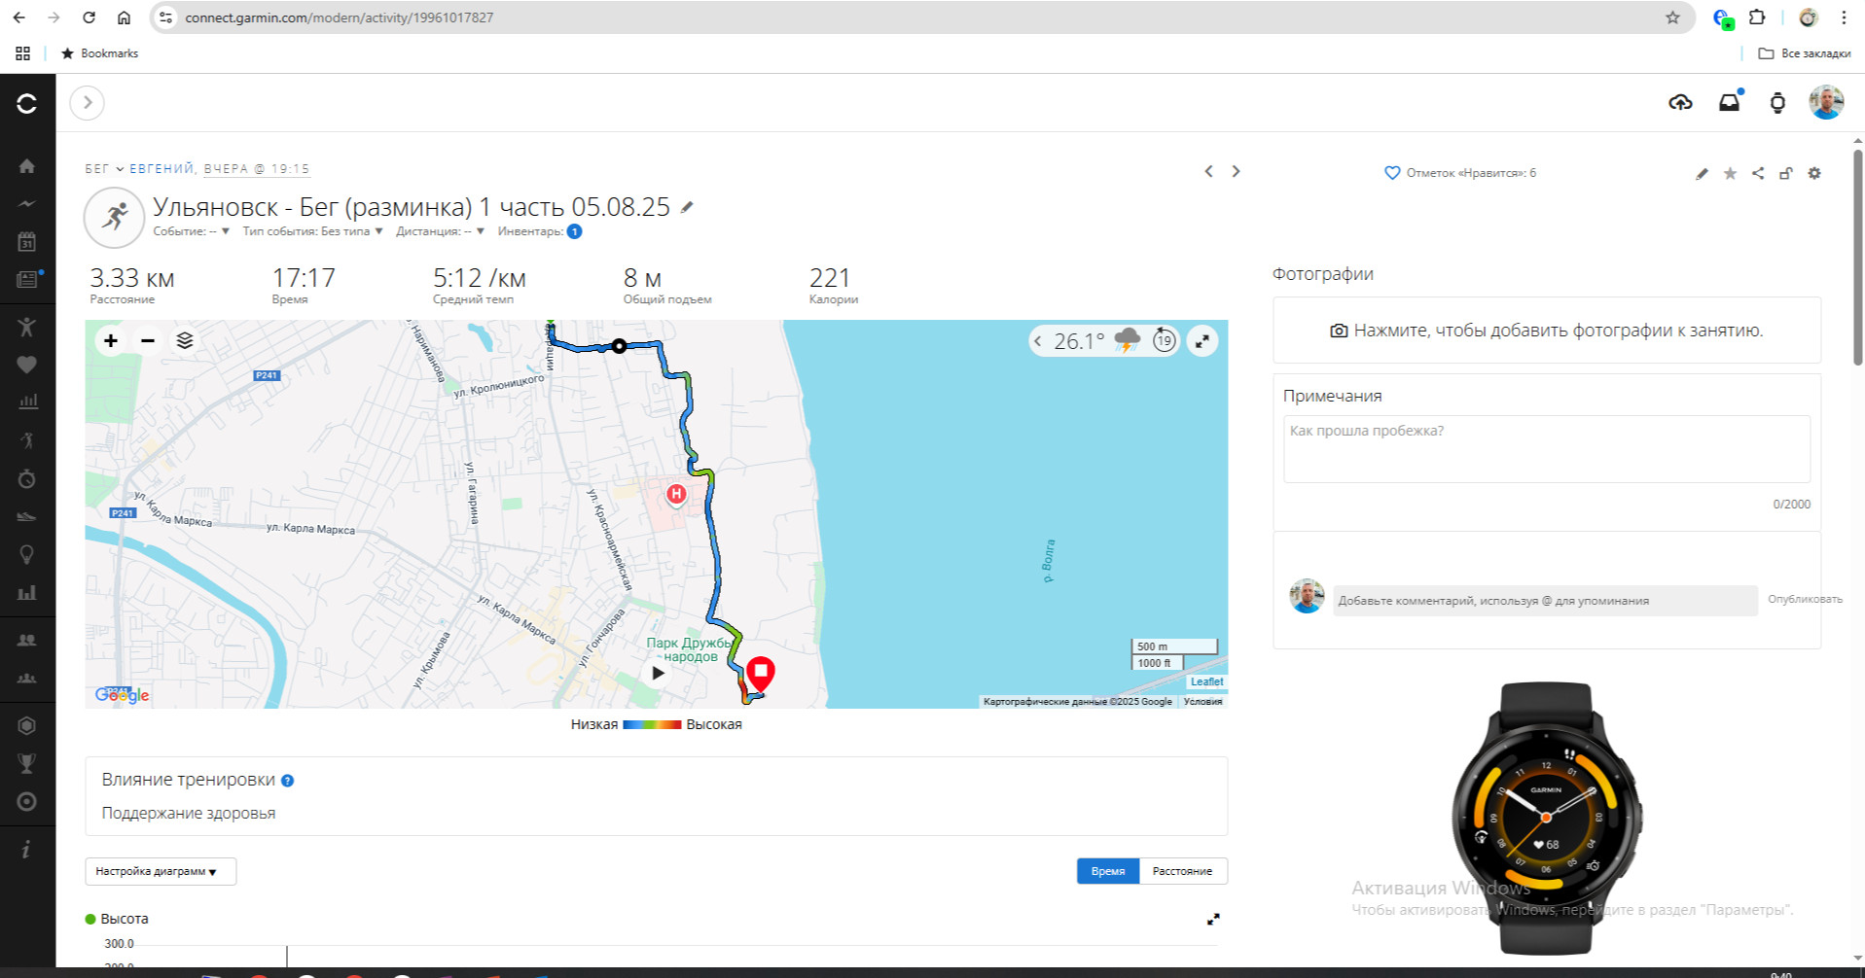Switch charts to Время tab

tap(1108, 871)
